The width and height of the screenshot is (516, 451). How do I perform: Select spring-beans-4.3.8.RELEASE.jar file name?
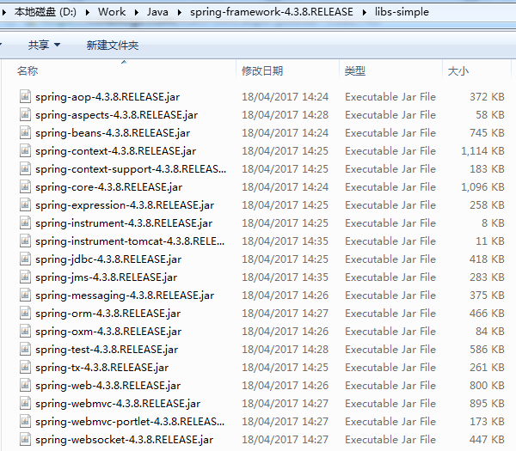point(113,133)
